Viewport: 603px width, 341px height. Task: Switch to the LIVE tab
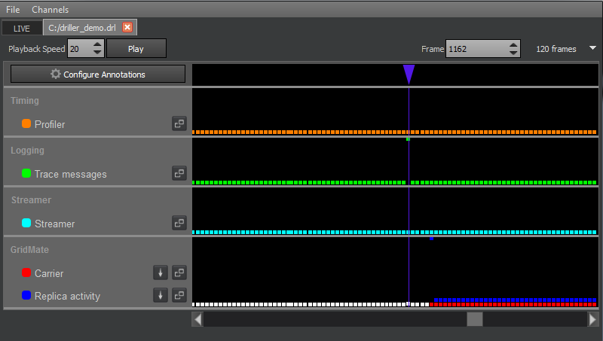[22, 28]
